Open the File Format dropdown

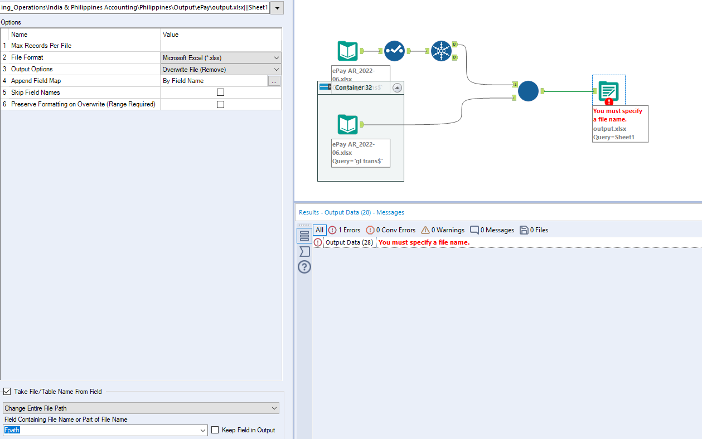coord(220,57)
